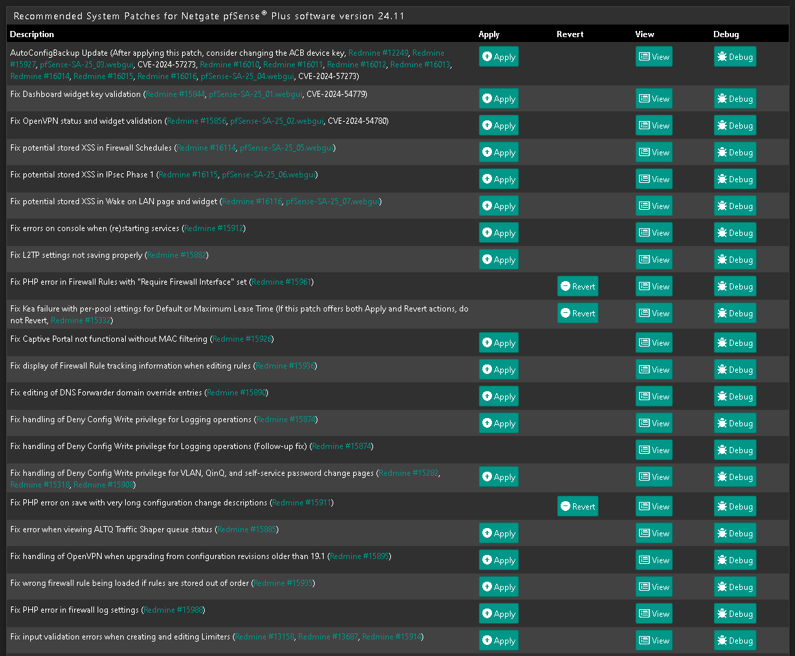The width and height of the screenshot is (795, 656).
Task: Debug the Limiters input validation patch
Action: pos(735,641)
